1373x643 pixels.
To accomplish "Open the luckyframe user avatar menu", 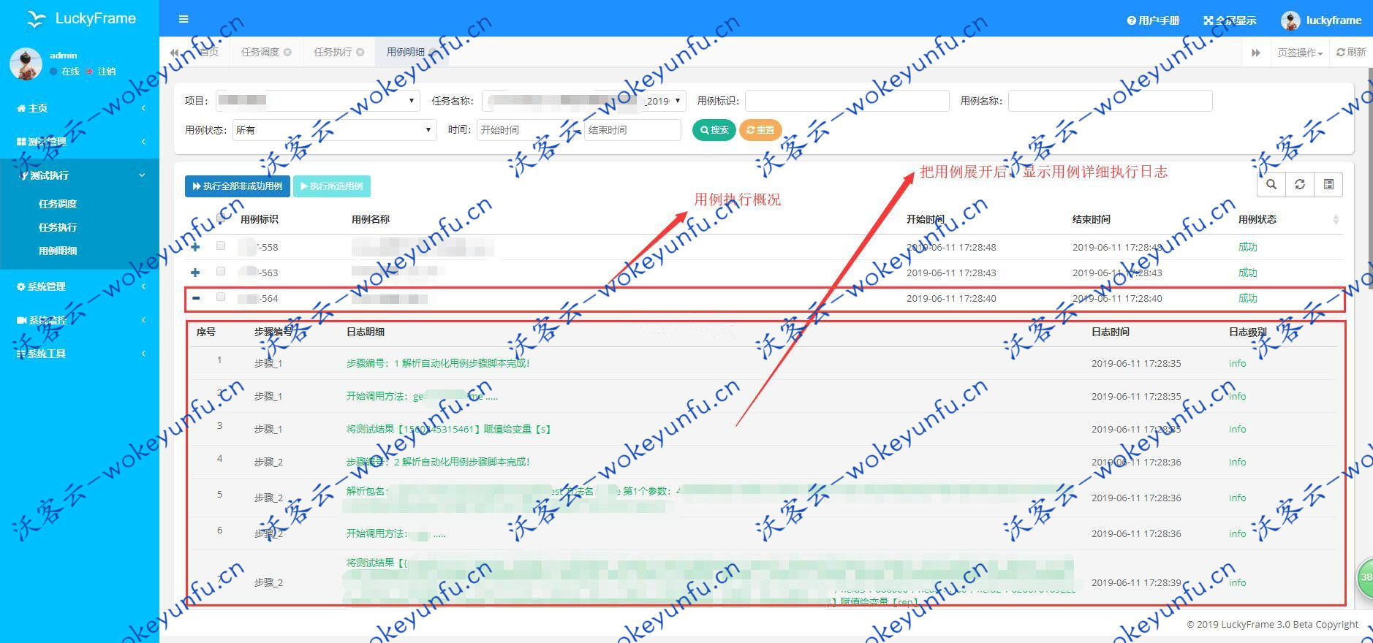I will (x=1321, y=20).
